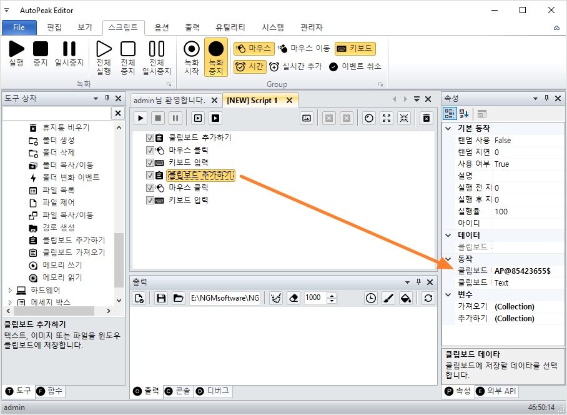The image size is (567, 415).
Task: Open the File menu
Action: (19, 27)
